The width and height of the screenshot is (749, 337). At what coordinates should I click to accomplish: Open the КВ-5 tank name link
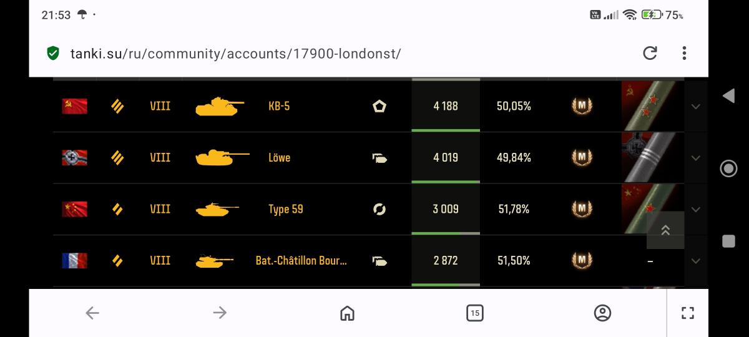279,106
